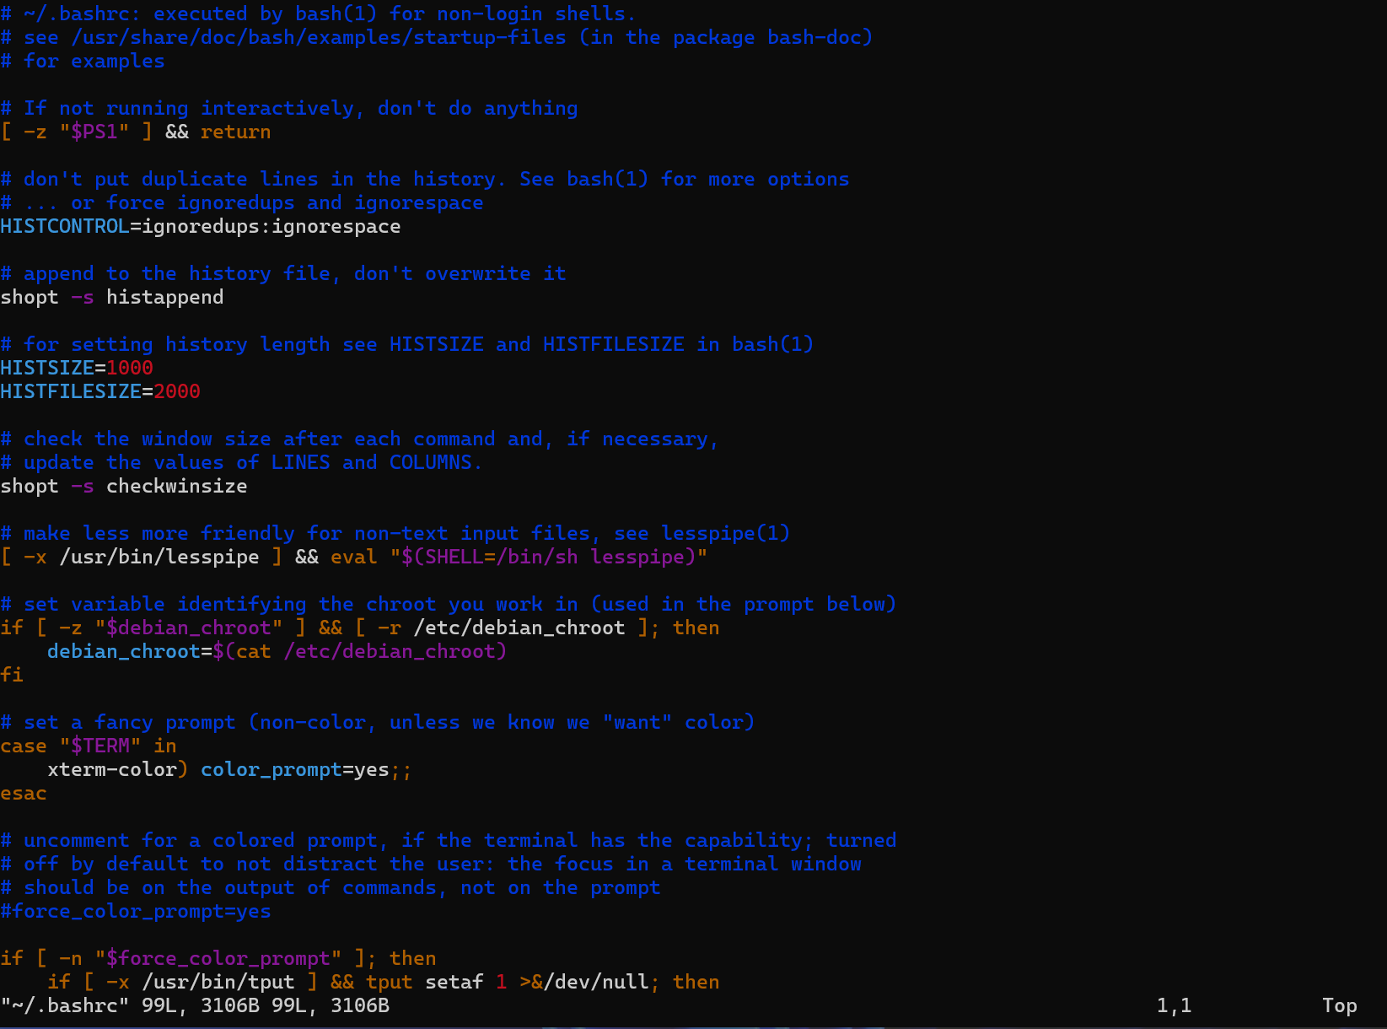This screenshot has height=1029, width=1387.
Task: Click the 'Top' scroll position indicator
Action: click(x=1340, y=1005)
